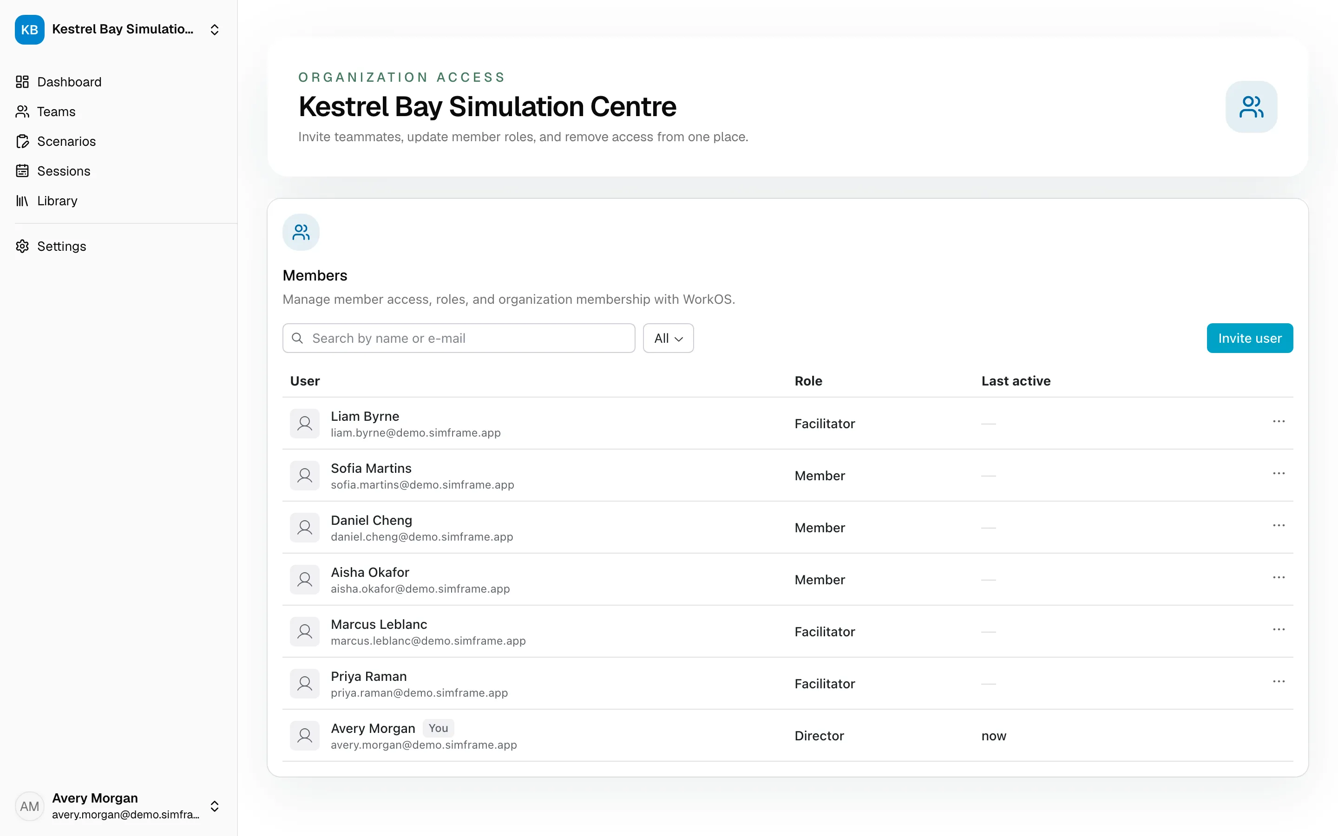Screen dimensions: 1338x836
Task: Click Aisha Okafor's avatar icon
Action: [305, 580]
